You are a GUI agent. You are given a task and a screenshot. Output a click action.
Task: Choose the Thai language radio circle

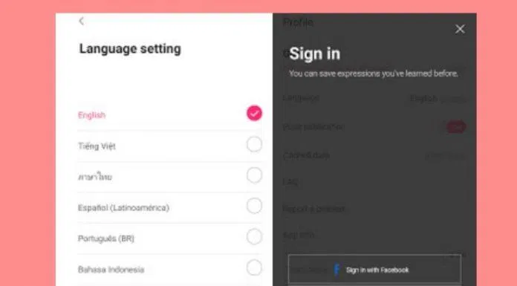click(x=254, y=175)
